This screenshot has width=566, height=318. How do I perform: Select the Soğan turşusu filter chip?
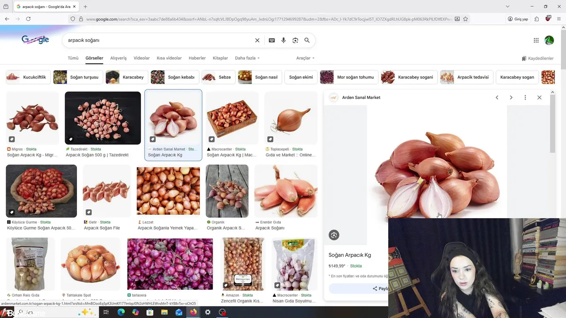(x=78, y=77)
